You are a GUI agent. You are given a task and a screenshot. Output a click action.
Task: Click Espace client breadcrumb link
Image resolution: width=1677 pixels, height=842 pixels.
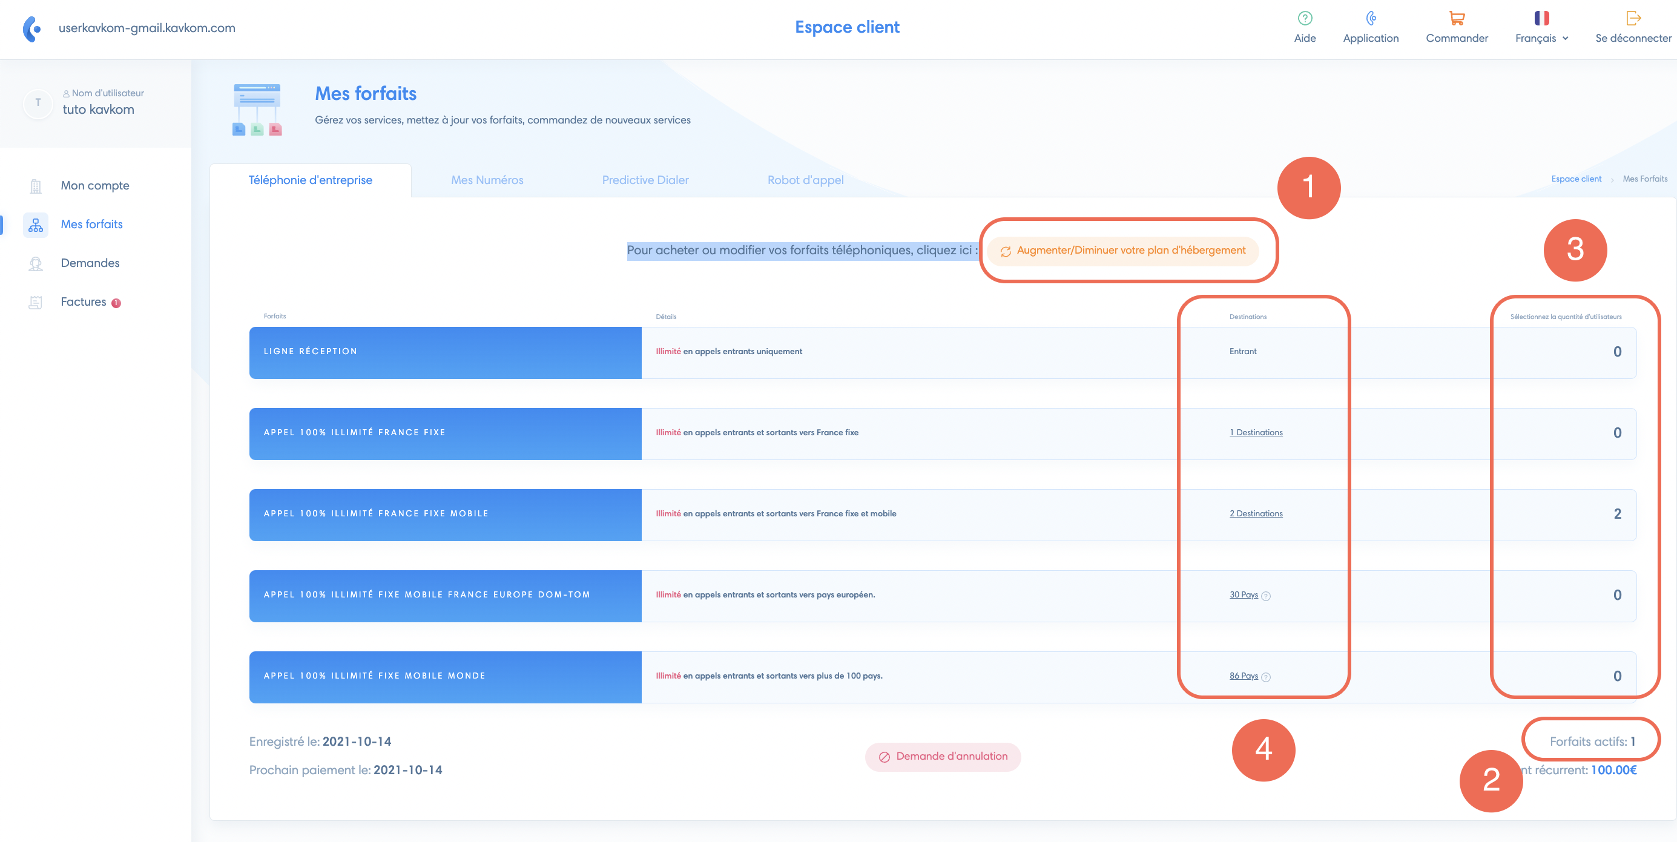(1575, 179)
